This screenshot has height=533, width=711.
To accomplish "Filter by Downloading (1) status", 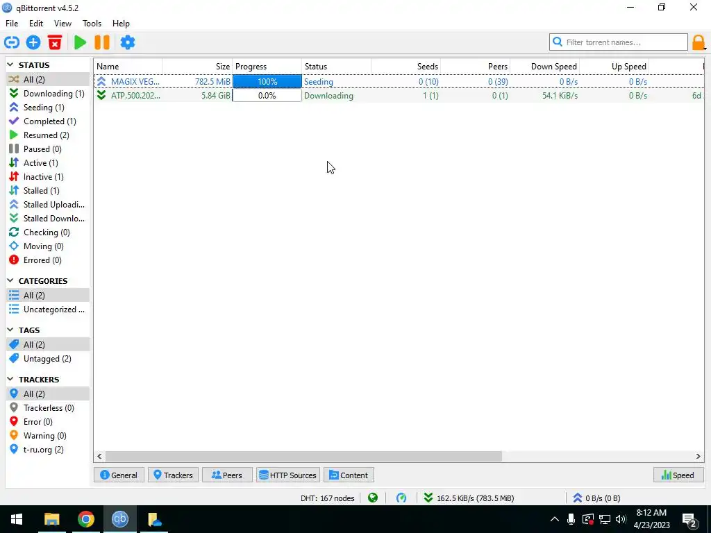I will coord(48,94).
